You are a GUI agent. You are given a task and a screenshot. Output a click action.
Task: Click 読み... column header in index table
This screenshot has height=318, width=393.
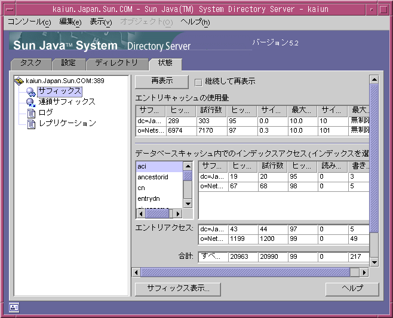(332, 166)
